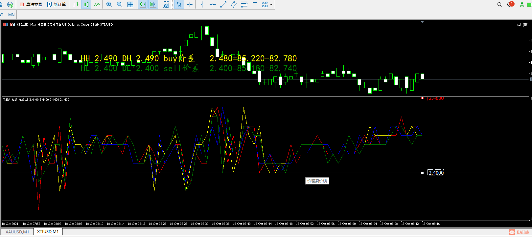Click the 18 Oct 08:36 time label

point(220,224)
